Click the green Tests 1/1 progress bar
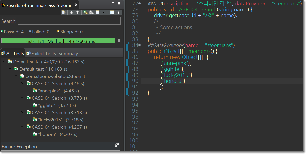Image resolution: width=306 pixels, height=154 pixels. [58, 41]
